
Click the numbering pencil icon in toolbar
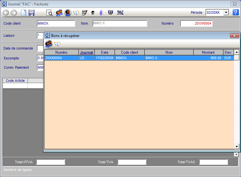[84, 13]
